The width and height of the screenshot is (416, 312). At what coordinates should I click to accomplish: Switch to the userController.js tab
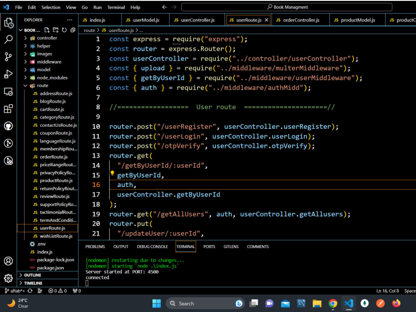tap(197, 20)
